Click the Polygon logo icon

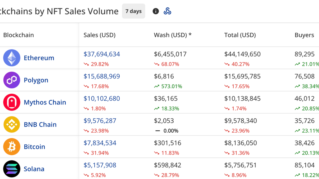click(12, 80)
